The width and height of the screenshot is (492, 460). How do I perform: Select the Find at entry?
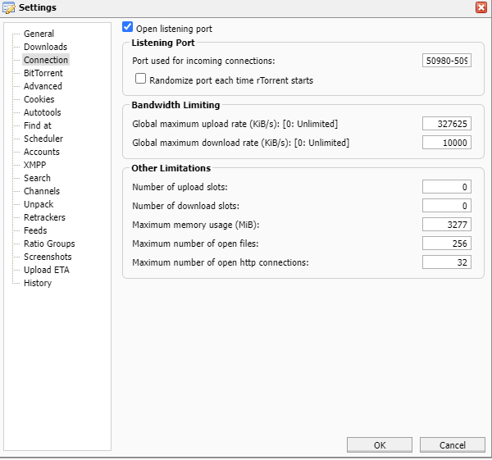point(38,125)
